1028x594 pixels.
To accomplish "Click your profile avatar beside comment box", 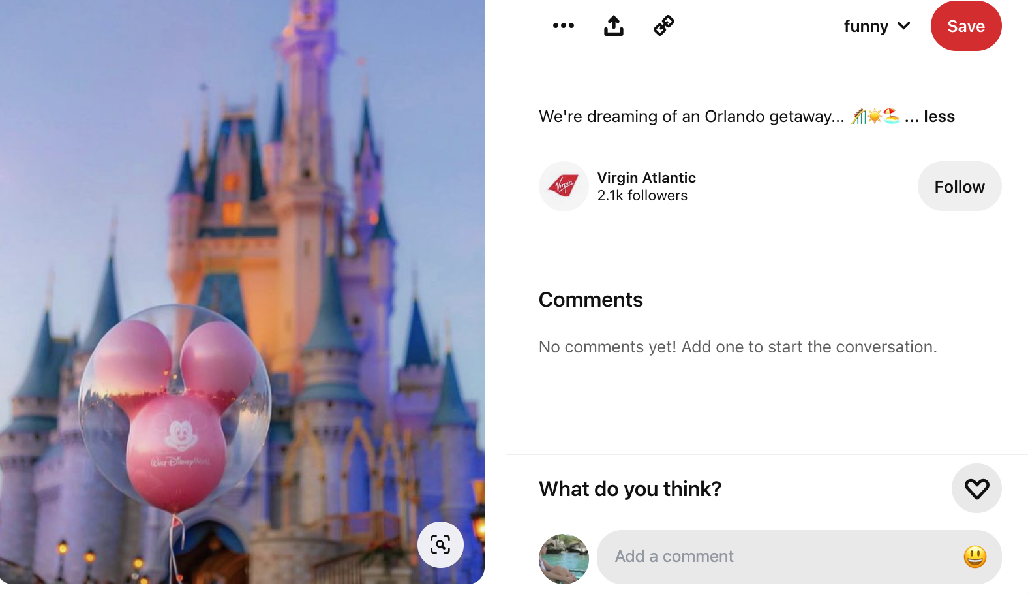I will pyautogui.click(x=564, y=559).
